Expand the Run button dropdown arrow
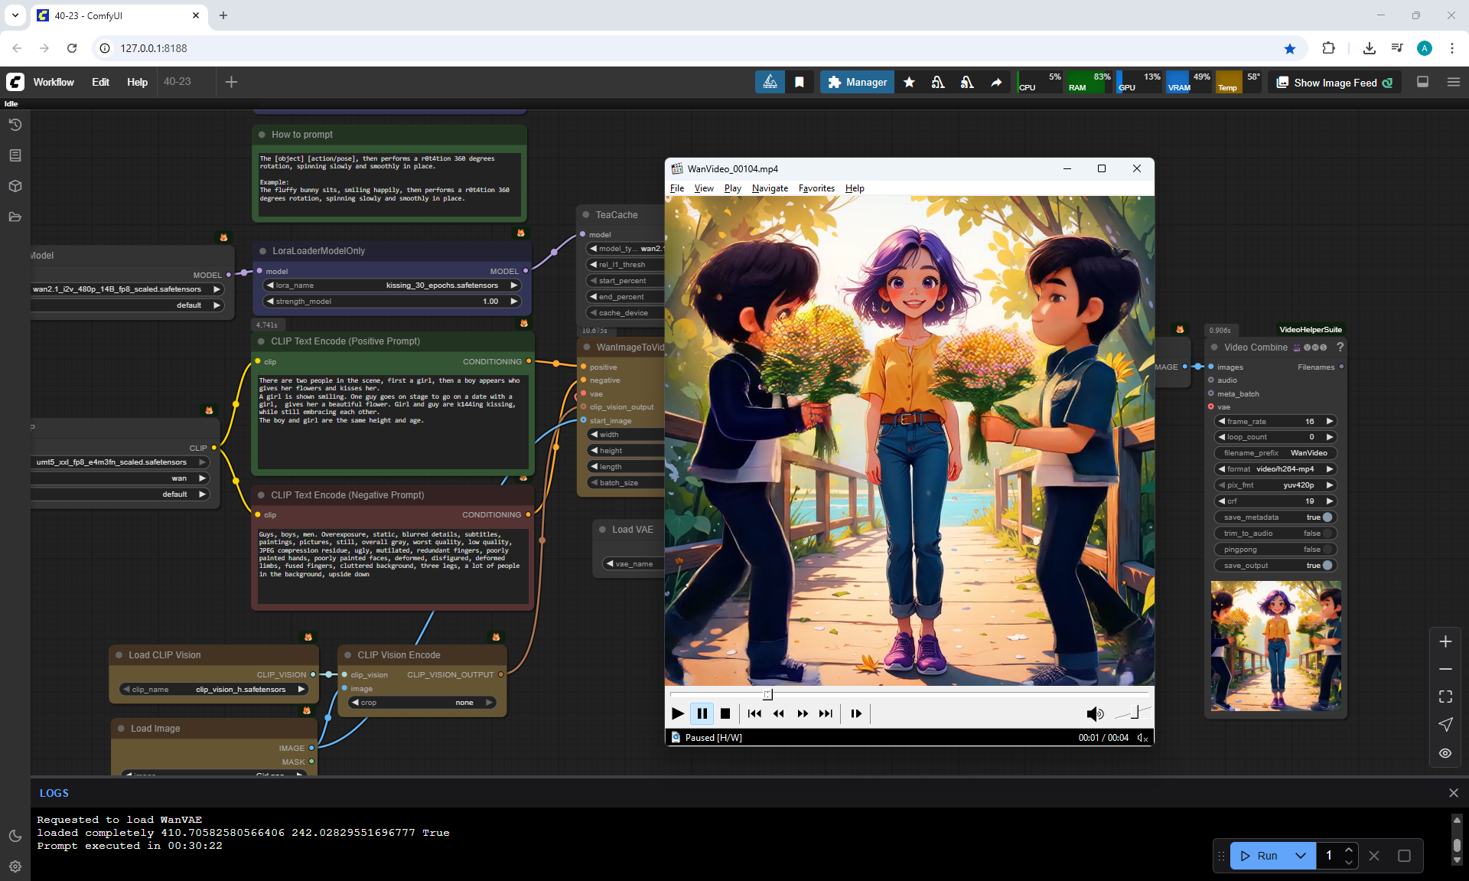Image resolution: width=1469 pixels, height=881 pixels. (x=1301, y=856)
